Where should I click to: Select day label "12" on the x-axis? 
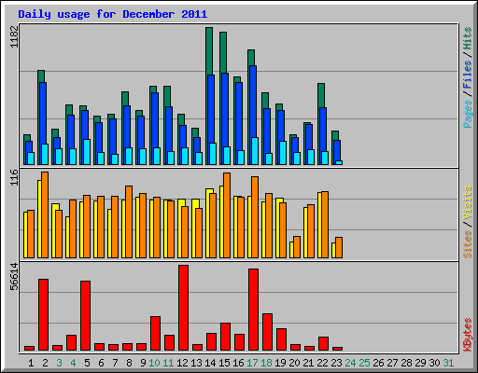(182, 363)
